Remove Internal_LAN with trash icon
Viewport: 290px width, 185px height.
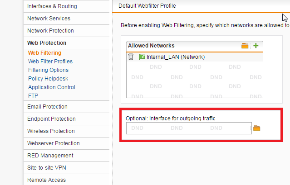tap(131, 57)
